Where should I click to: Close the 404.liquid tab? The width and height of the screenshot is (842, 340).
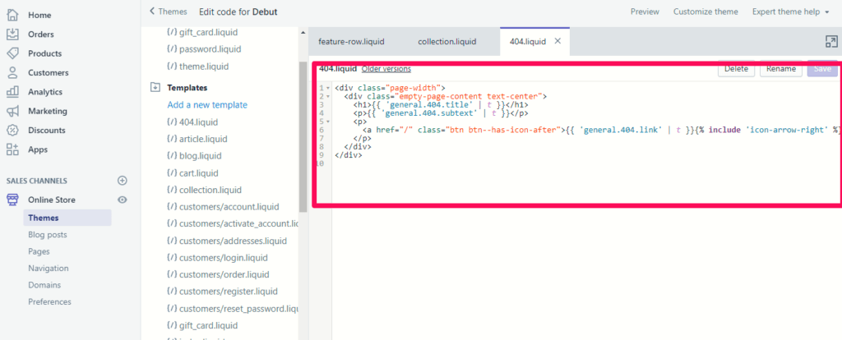coord(558,41)
